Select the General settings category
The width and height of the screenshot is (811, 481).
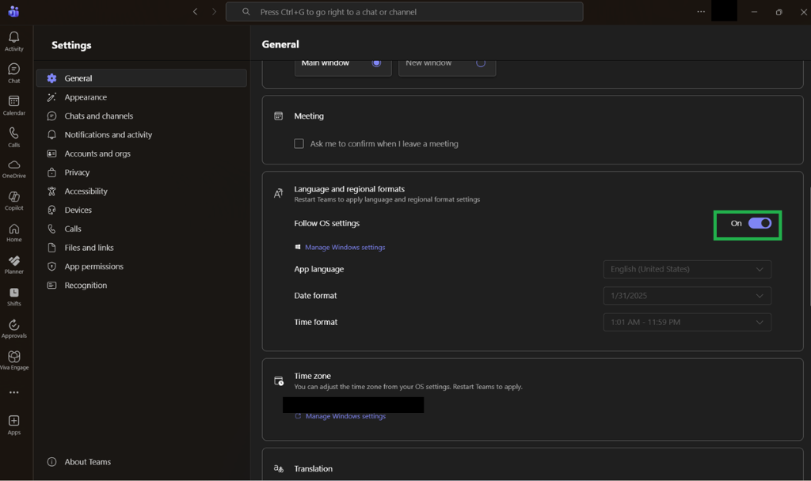click(141, 78)
